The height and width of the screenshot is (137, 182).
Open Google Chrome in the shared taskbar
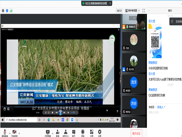pyautogui.click(x=67, y=120)
